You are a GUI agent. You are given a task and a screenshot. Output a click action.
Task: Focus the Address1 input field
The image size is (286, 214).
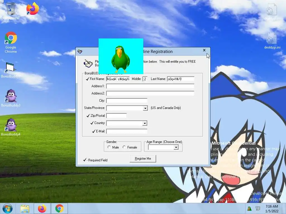[x=150, y=86]
